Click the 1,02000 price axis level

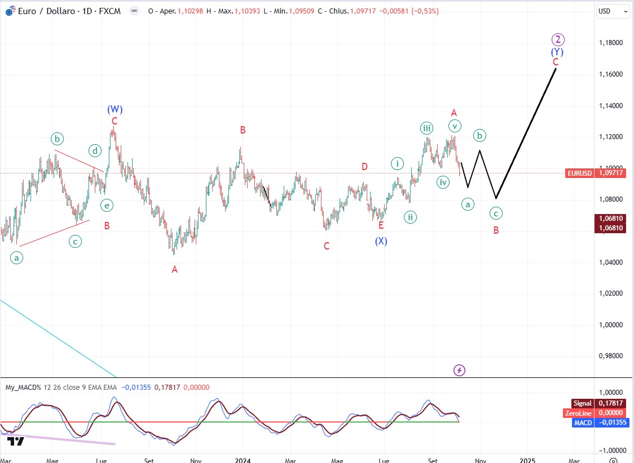(610, 293)
